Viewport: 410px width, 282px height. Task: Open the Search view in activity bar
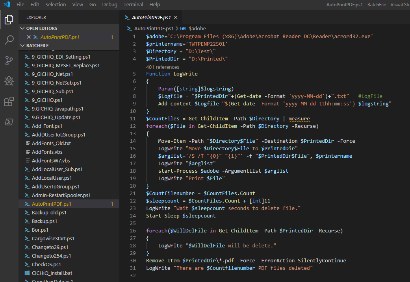tap(9, 40)
